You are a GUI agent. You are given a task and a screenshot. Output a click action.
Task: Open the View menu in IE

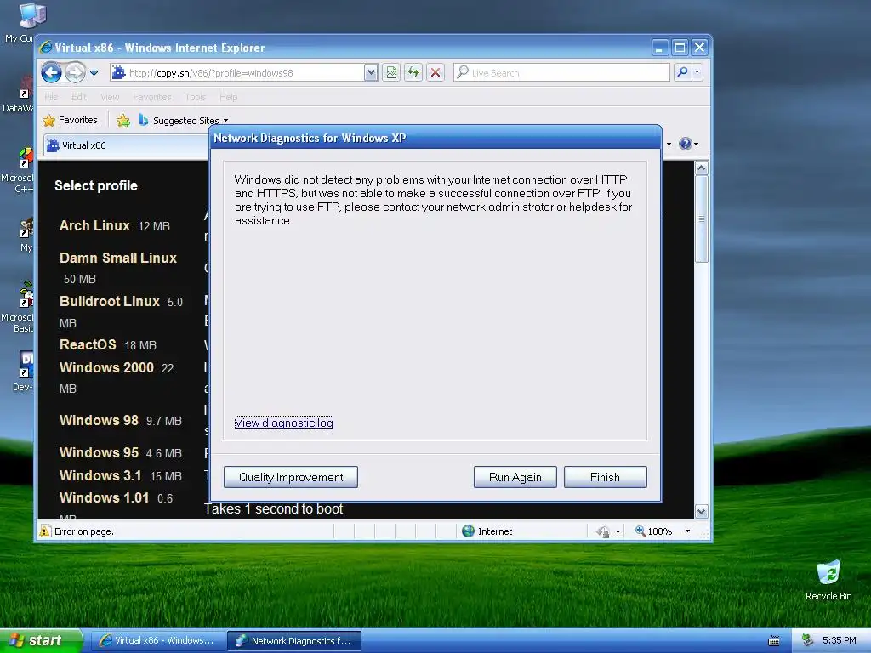(110, 97)
